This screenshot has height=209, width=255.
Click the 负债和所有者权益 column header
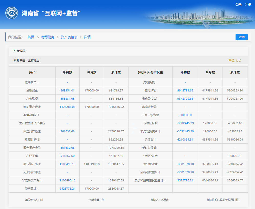(150, 72)
